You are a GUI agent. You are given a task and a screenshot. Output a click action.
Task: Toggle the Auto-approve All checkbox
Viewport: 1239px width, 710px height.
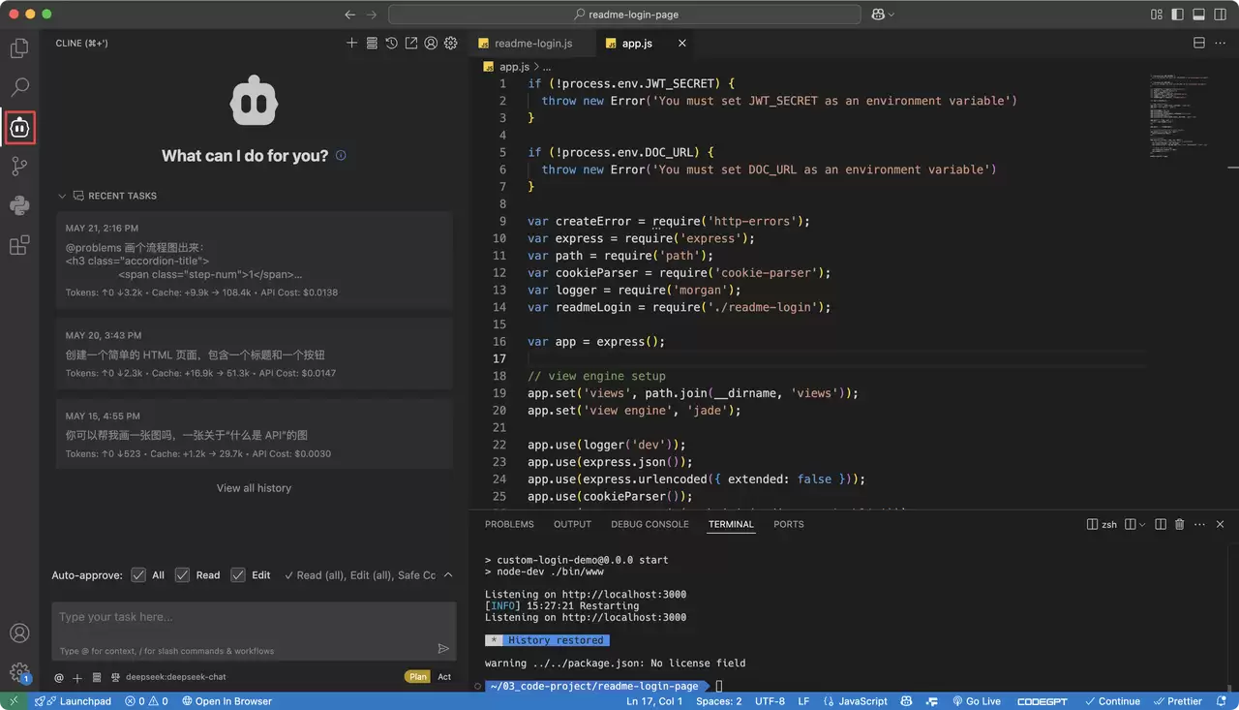[138, 574]
